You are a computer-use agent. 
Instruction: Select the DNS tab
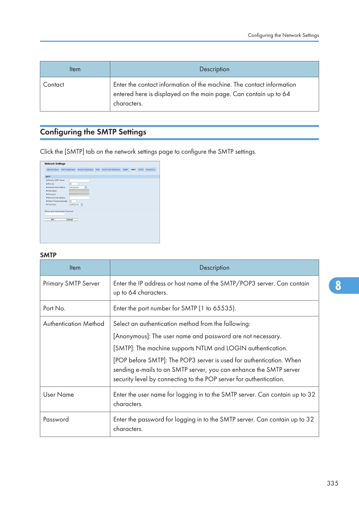97,169
